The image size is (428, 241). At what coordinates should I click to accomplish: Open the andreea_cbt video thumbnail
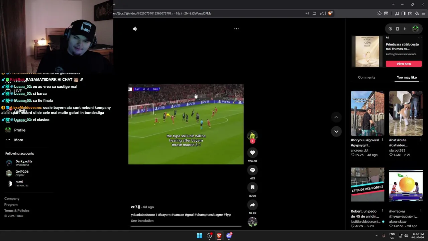[367, 113]
